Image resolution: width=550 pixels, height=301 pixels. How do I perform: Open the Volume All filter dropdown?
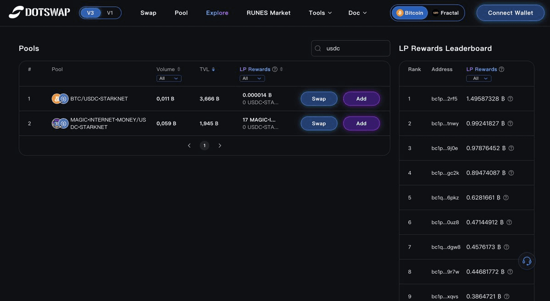tap(169, 78)
